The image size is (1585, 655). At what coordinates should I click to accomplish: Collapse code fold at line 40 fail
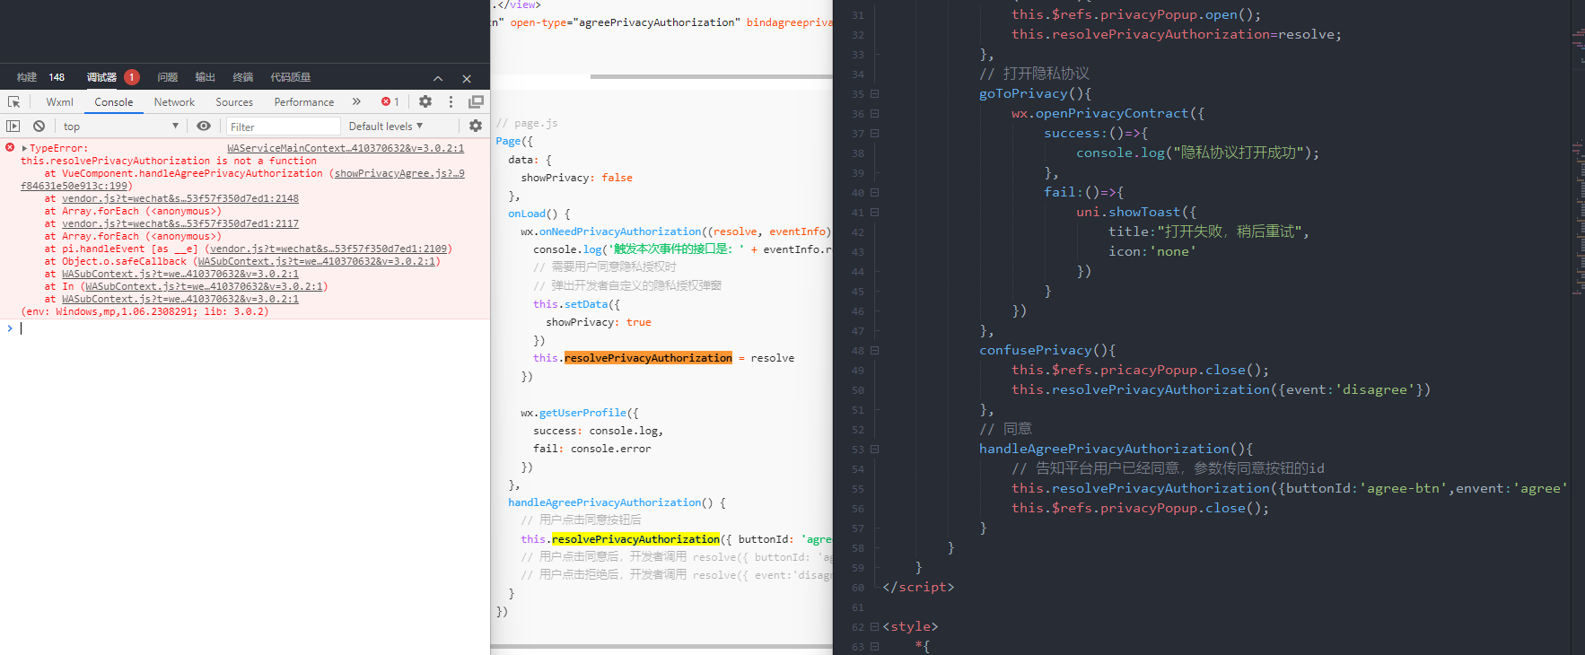pos(874,193)
